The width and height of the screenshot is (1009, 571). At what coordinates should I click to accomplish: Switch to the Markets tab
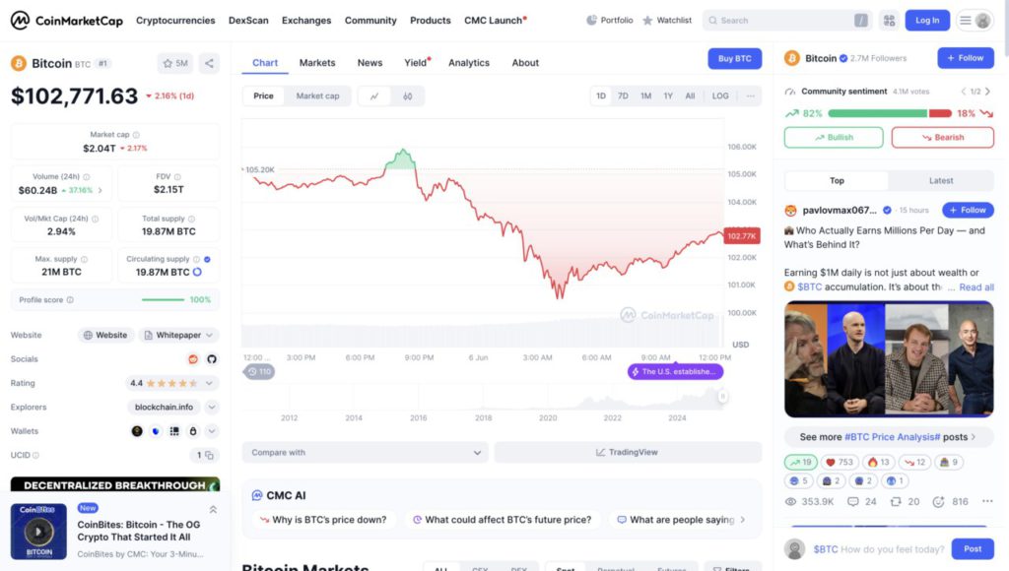pyautogui.click(x=317, y=63)
